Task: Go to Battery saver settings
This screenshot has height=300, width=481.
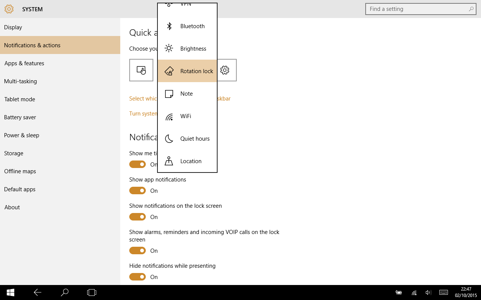Action: click(60, 117)
